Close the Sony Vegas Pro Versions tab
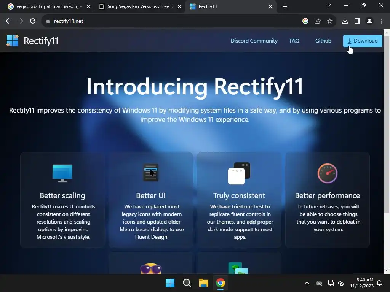 (179, 6)
